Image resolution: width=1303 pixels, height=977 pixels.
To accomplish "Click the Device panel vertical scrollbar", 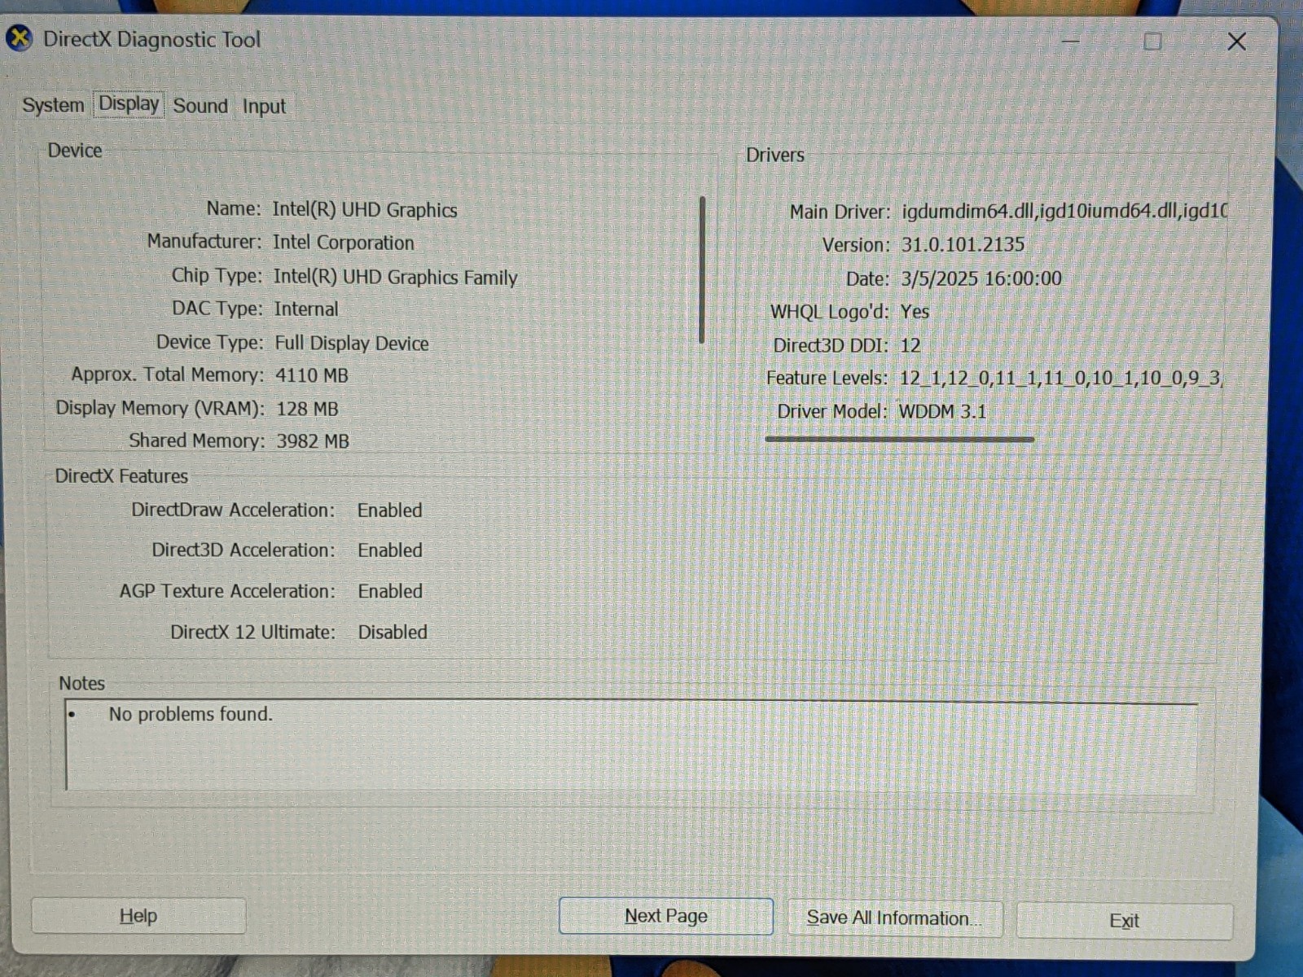I will pyautogui.click(x=702, y=269).
